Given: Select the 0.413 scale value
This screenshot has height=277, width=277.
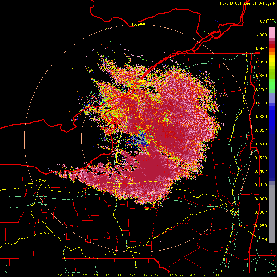Looking at the screenshot, I should pyautogui.click(x=261, y=185).
